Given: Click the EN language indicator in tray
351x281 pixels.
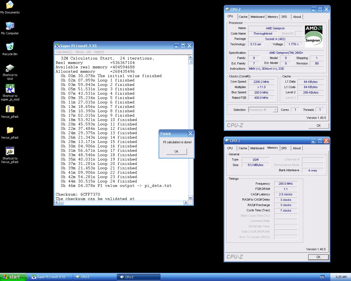Looking at the screenshot, I should click(322, 277).
